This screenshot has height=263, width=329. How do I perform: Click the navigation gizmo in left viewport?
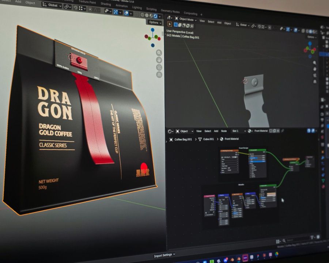tap(152, 38)
